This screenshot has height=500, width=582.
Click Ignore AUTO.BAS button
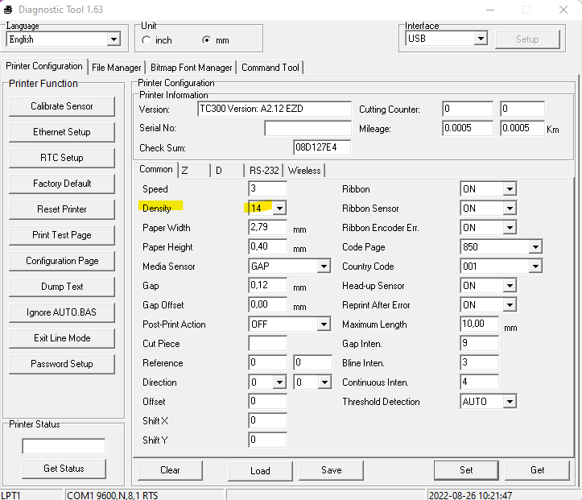pyautogui.click(x=62, y=312)
